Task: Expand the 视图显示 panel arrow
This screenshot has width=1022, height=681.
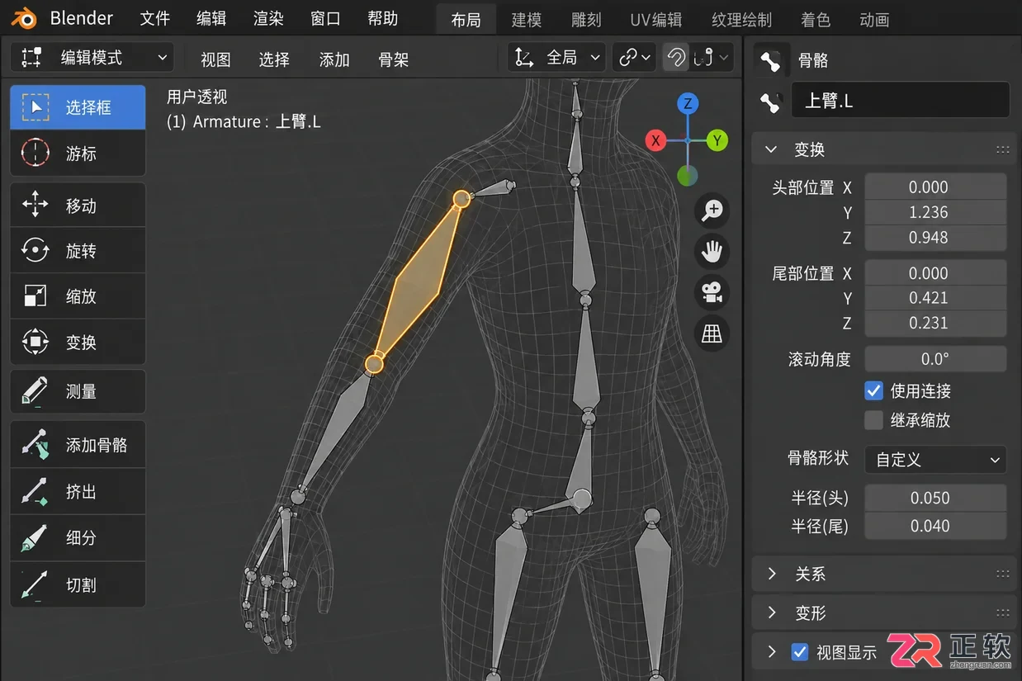Action: [772, 652]
